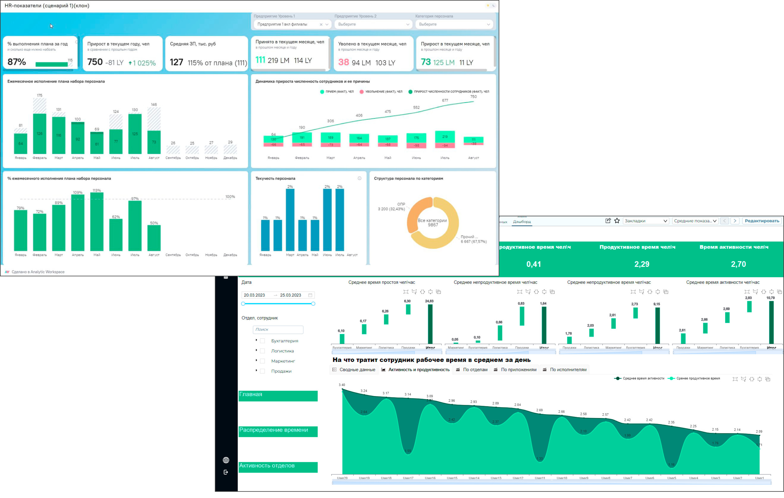
Task: Click the logout icon in dark sidebar
Action: [226, 472]
